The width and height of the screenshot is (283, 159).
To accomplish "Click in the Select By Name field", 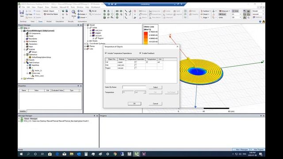I will pos(134,87).
